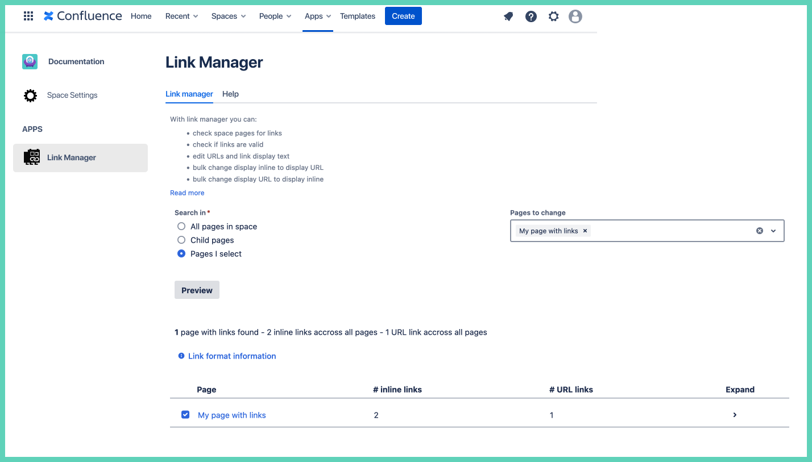Expand the My page with links row
Viewport: 812px width, 462px height.
(x=734, y=415)
